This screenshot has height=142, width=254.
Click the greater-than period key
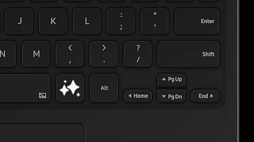tap(104, 54)
